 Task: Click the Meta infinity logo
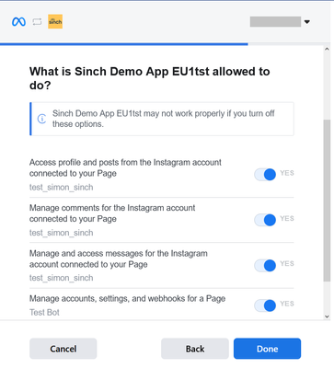[18, 22]
